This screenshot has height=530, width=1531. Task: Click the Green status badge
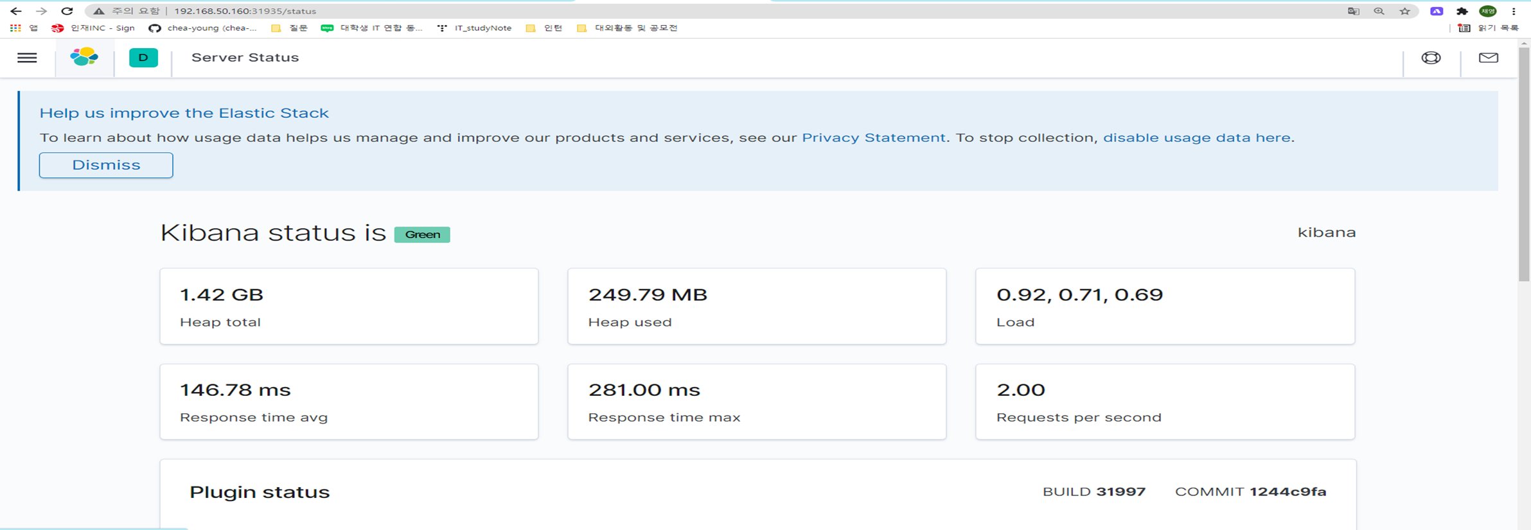422,235
